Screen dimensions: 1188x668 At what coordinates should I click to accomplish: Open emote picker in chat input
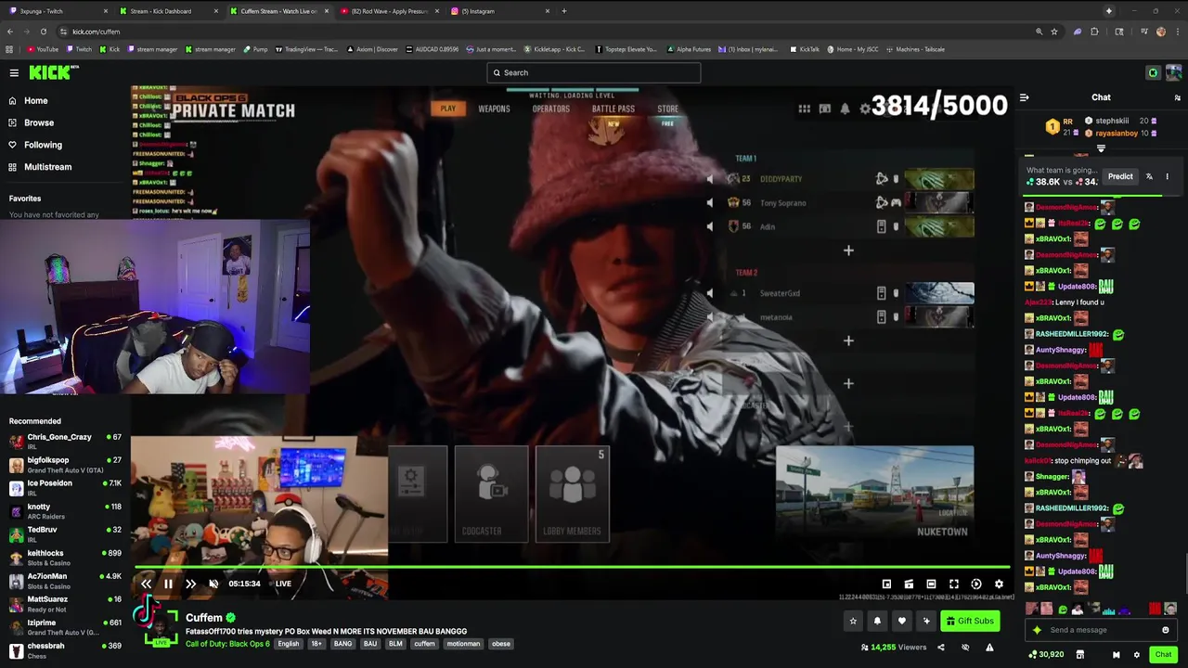(1166, 630)
